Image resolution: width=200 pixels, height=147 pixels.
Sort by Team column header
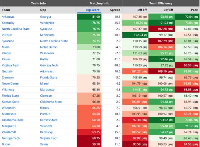(x=6, y=10)
